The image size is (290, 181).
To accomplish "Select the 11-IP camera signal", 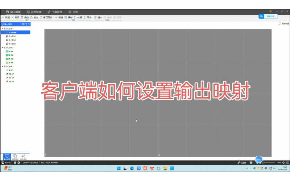I will (x=10, y=78).
